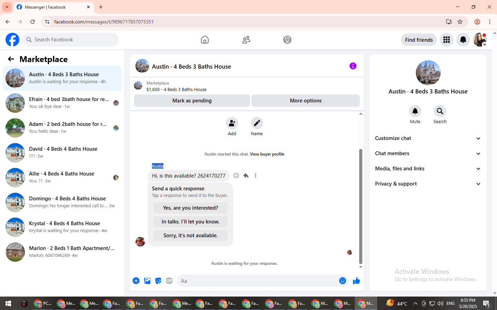The width and height of the screenshot is (497, 310).
Task: Open the Allie 4 Beds 4 Baths House conversation
Action: [62, 178]
